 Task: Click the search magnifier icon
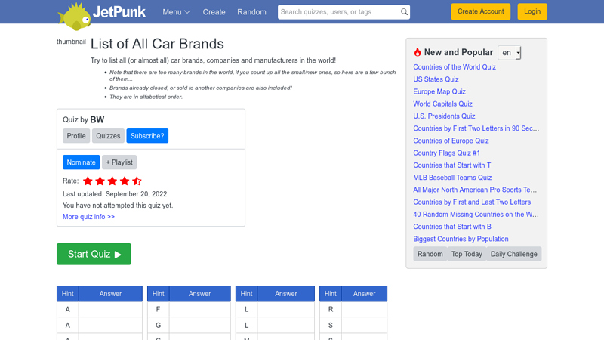(404, 12)
